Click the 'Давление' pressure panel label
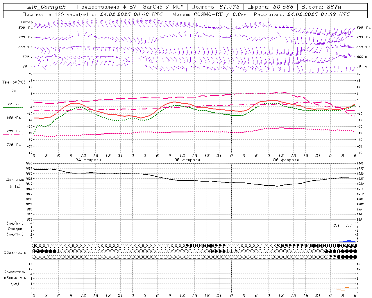This screenshot has height=298, width=372. click(x=15, y=180)
